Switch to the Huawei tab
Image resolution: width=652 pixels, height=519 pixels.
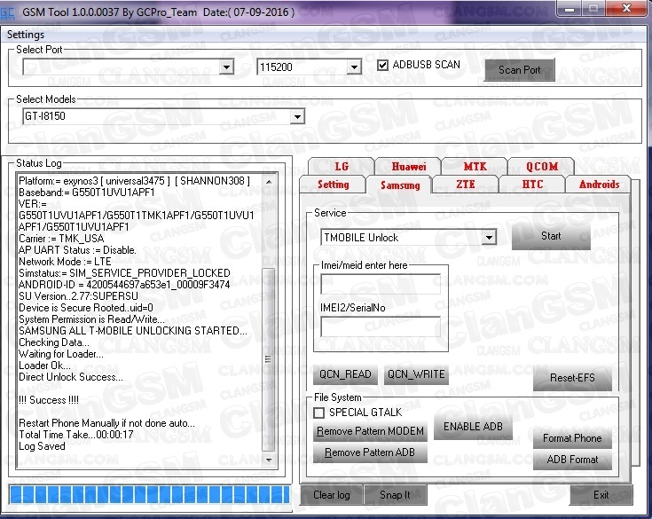(408, 167)
